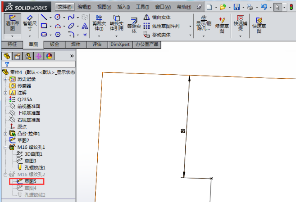Open Display/Delete Relations (显示/删除几何关系)

(204, 23)
